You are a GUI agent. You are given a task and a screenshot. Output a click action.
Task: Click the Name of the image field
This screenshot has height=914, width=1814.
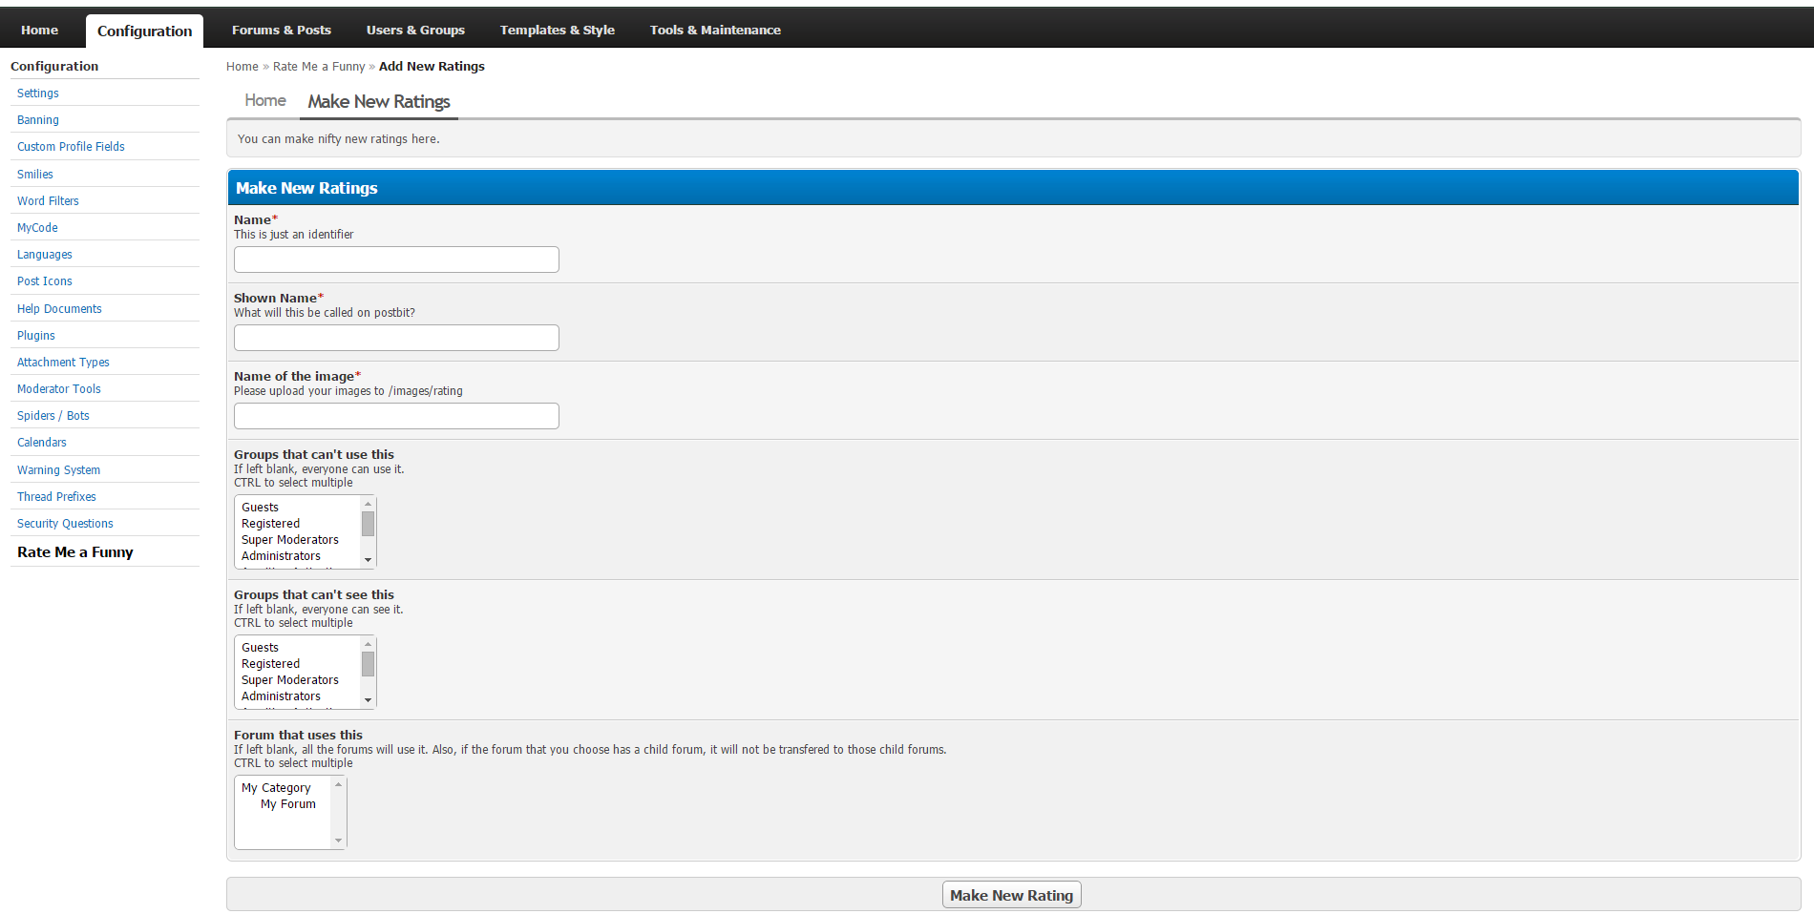tap(396, 416)
